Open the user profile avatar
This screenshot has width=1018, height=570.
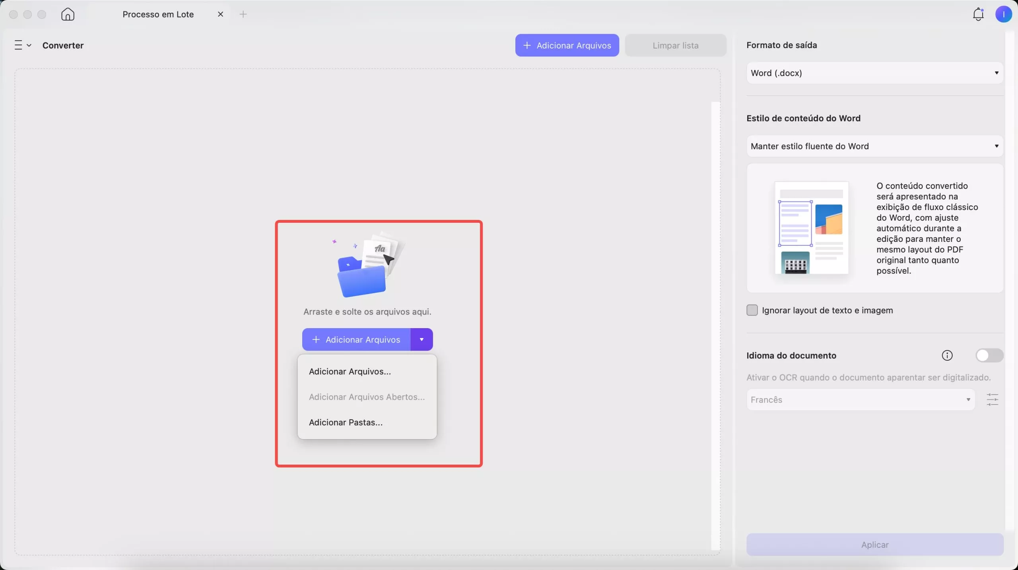coord(1003,14)
